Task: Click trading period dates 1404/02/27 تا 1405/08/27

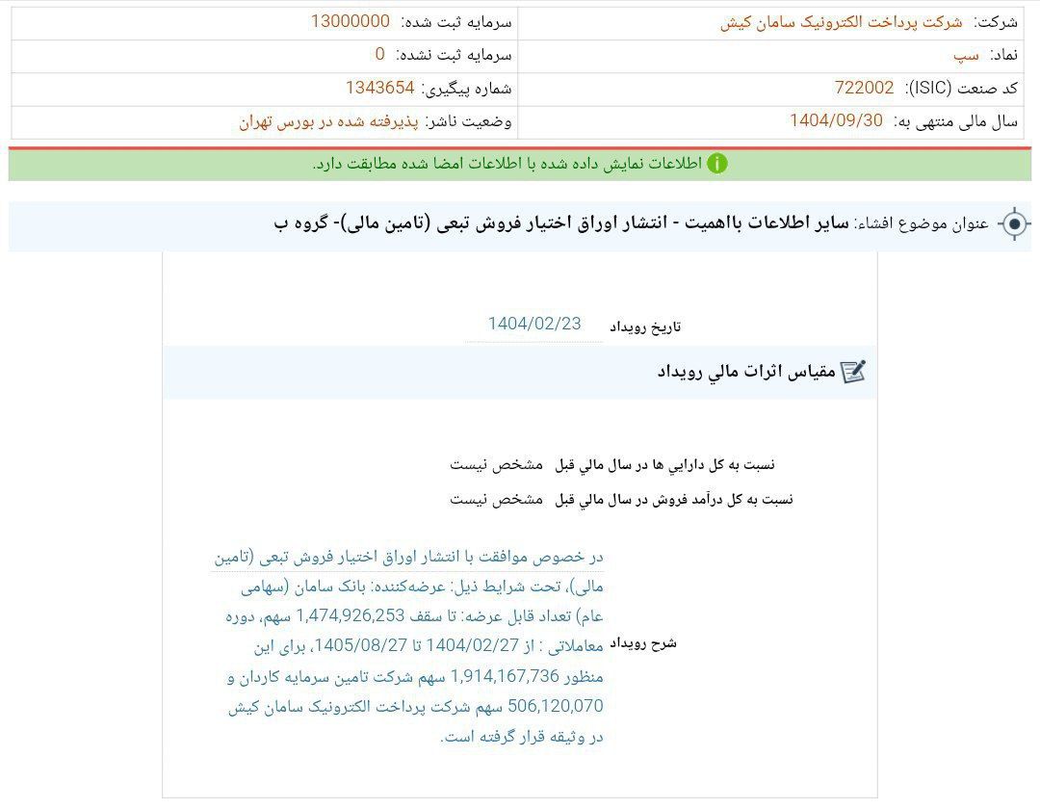Action: 417,645
